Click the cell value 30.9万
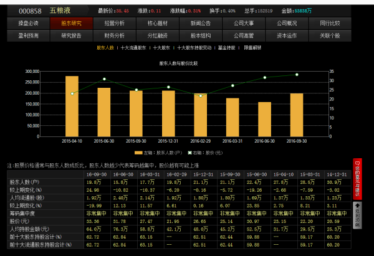Viewport: 374px width, 256px height. point(334,183)
